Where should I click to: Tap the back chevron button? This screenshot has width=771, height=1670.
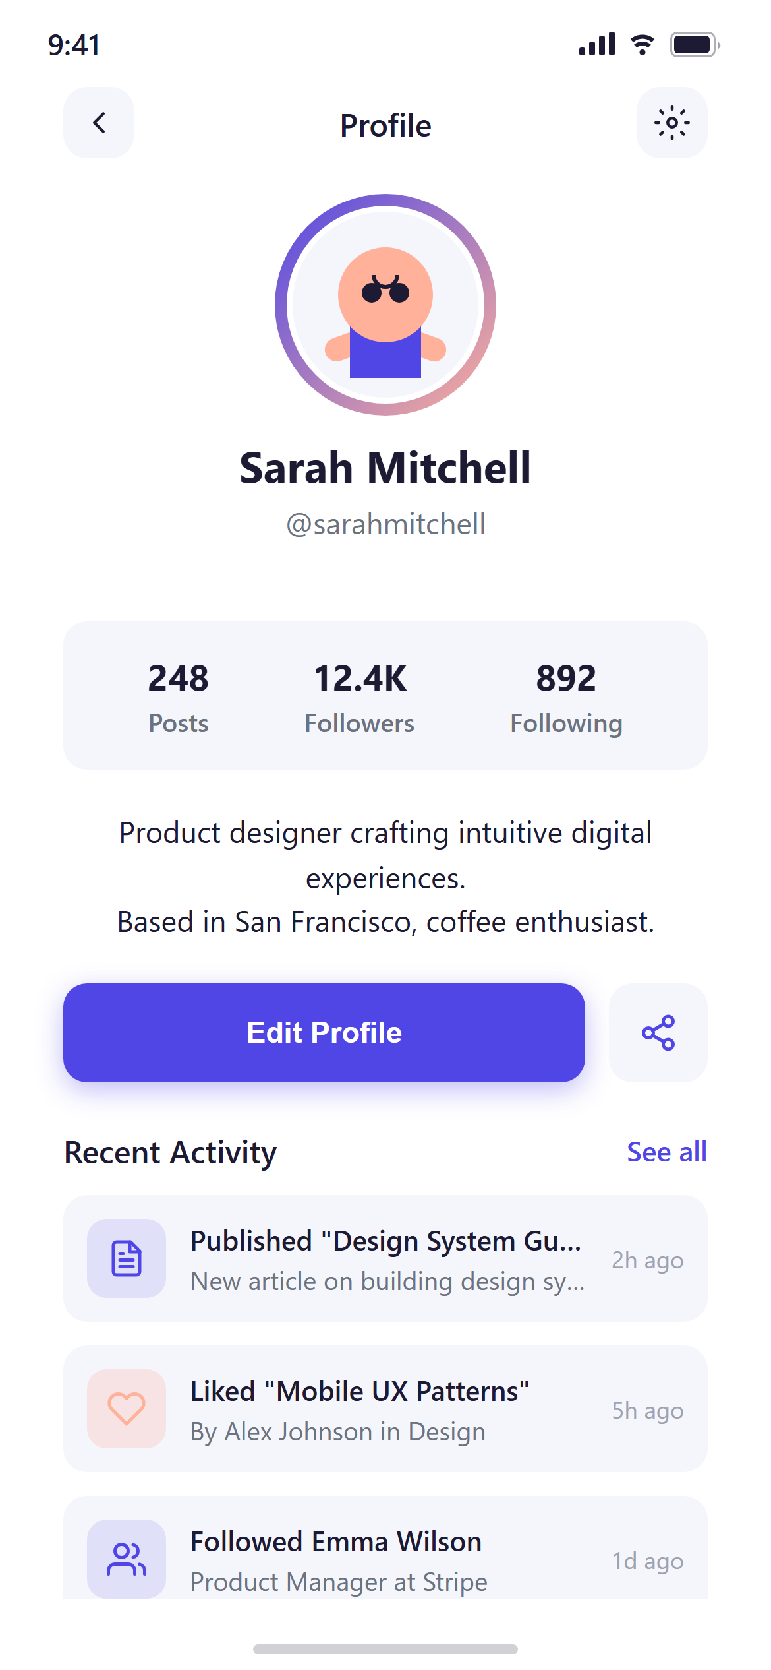(99, 123)
